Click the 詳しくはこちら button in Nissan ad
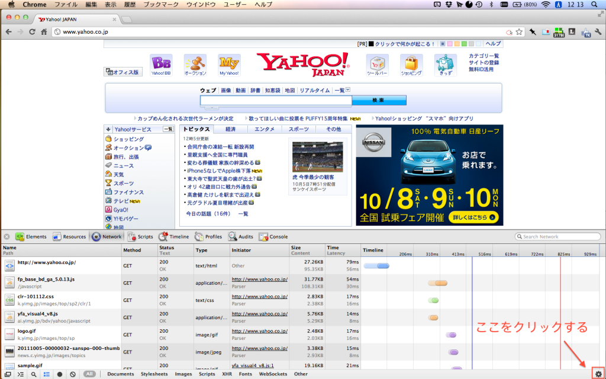606x379 pixels. tap(474, 217)
